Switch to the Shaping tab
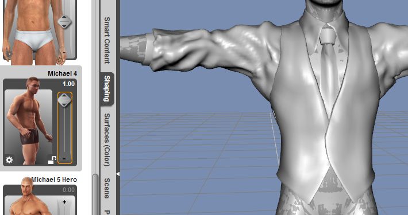This screenshot has width=408, height=215. [107, 88]
